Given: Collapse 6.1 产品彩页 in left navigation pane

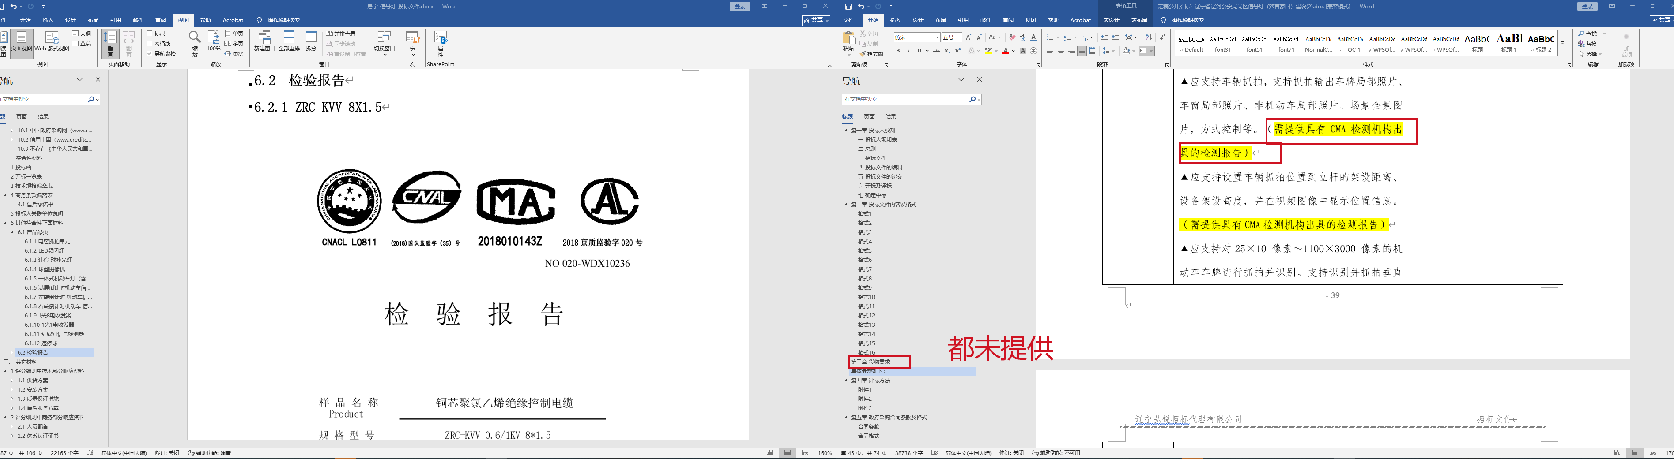Looking at the screenshot, I should [11, 232].
